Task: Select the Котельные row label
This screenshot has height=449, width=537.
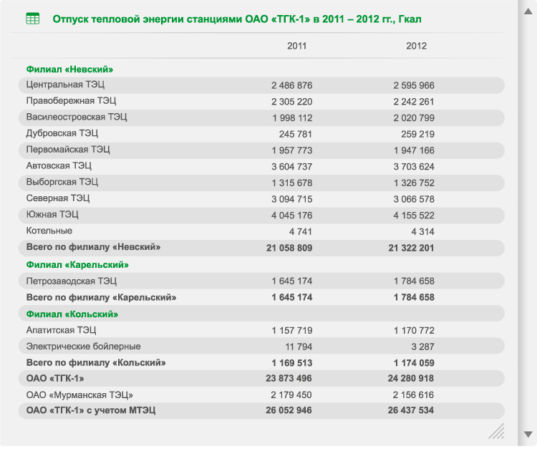Action: point(49,231)
